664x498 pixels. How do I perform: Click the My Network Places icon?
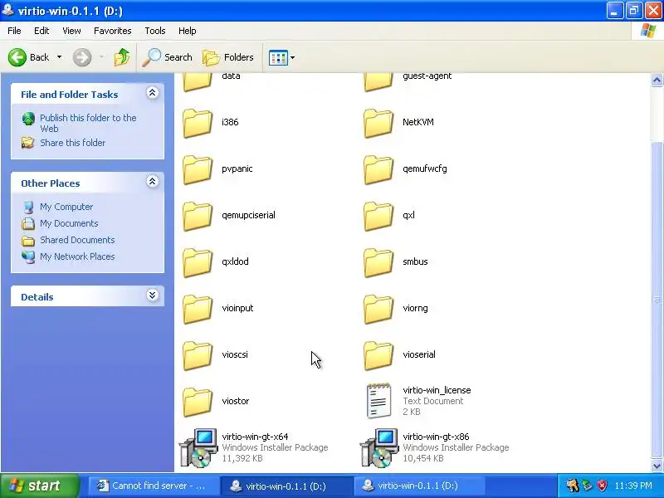pyautogui.click(x=28, y=256)
